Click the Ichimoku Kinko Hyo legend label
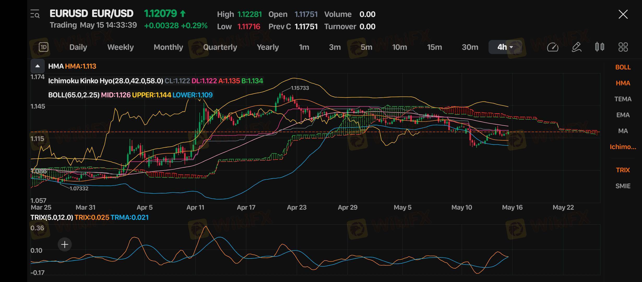 105,81
